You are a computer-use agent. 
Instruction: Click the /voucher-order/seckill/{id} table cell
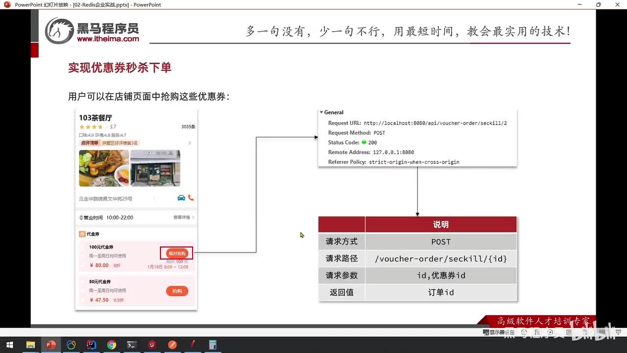[441, 259]
